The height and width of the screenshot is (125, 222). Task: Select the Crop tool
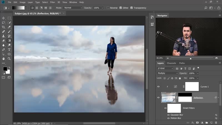4,27
